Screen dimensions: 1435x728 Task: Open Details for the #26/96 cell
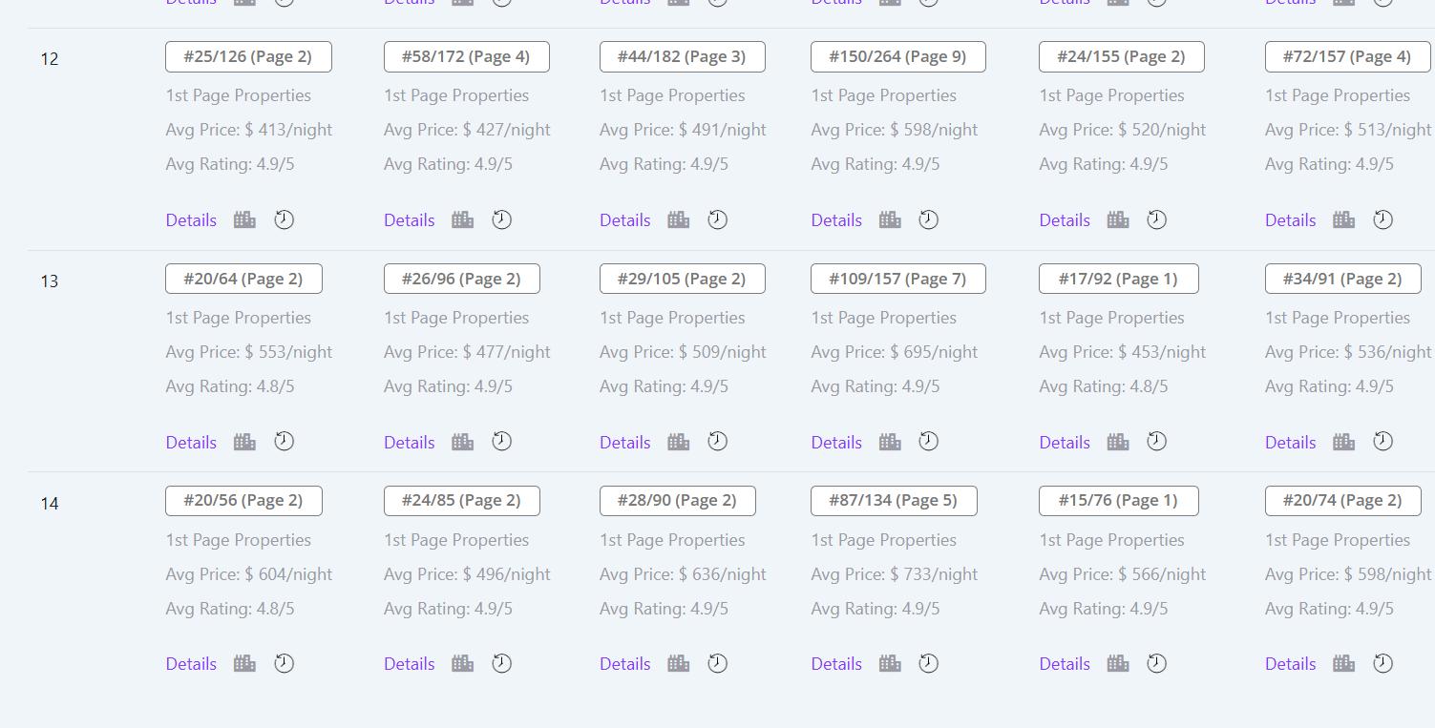(x=410, y=442)
